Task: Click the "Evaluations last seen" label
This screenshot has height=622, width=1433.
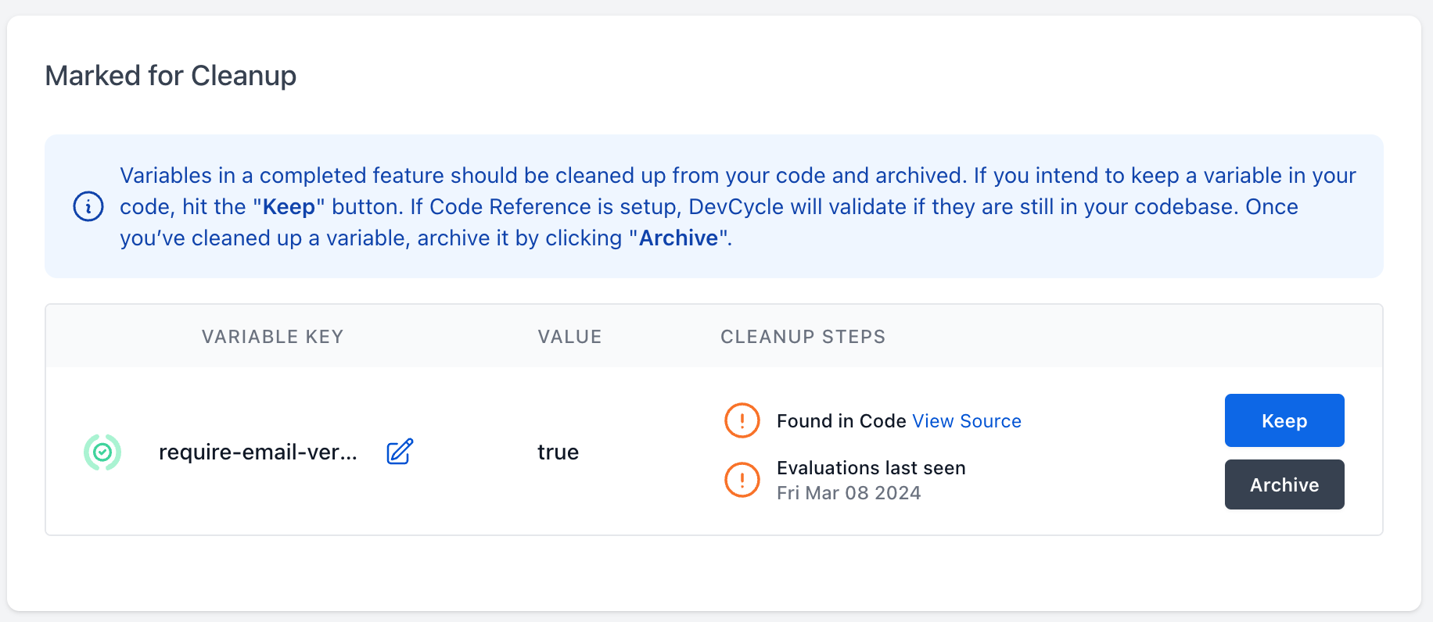Action: click(871, 468)
